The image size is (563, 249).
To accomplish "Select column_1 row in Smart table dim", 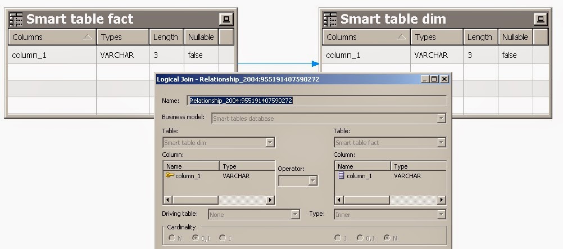I will (x=435, y=55).
